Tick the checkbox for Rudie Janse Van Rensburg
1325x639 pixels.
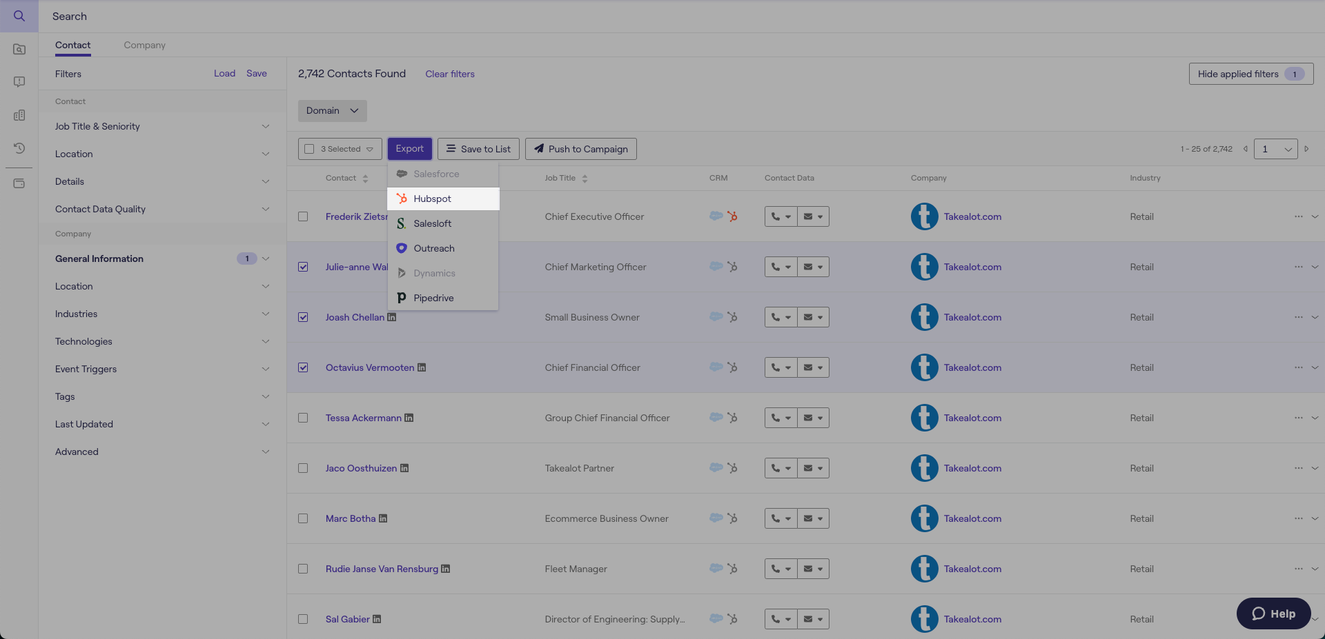pyautogui.click(x=303, y=569)
